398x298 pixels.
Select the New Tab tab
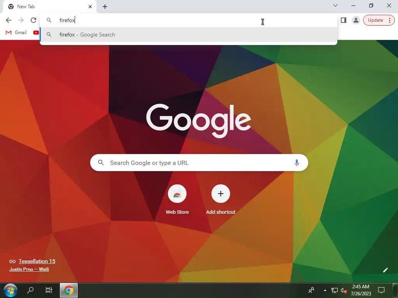(x=50, y=7)
